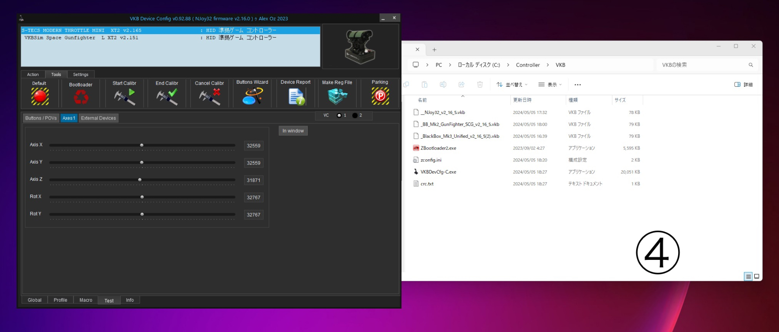The height and width of the screenshot is (332, 779).
Task: Open the Explorer more options ellipsis
Action: point(578,85)
